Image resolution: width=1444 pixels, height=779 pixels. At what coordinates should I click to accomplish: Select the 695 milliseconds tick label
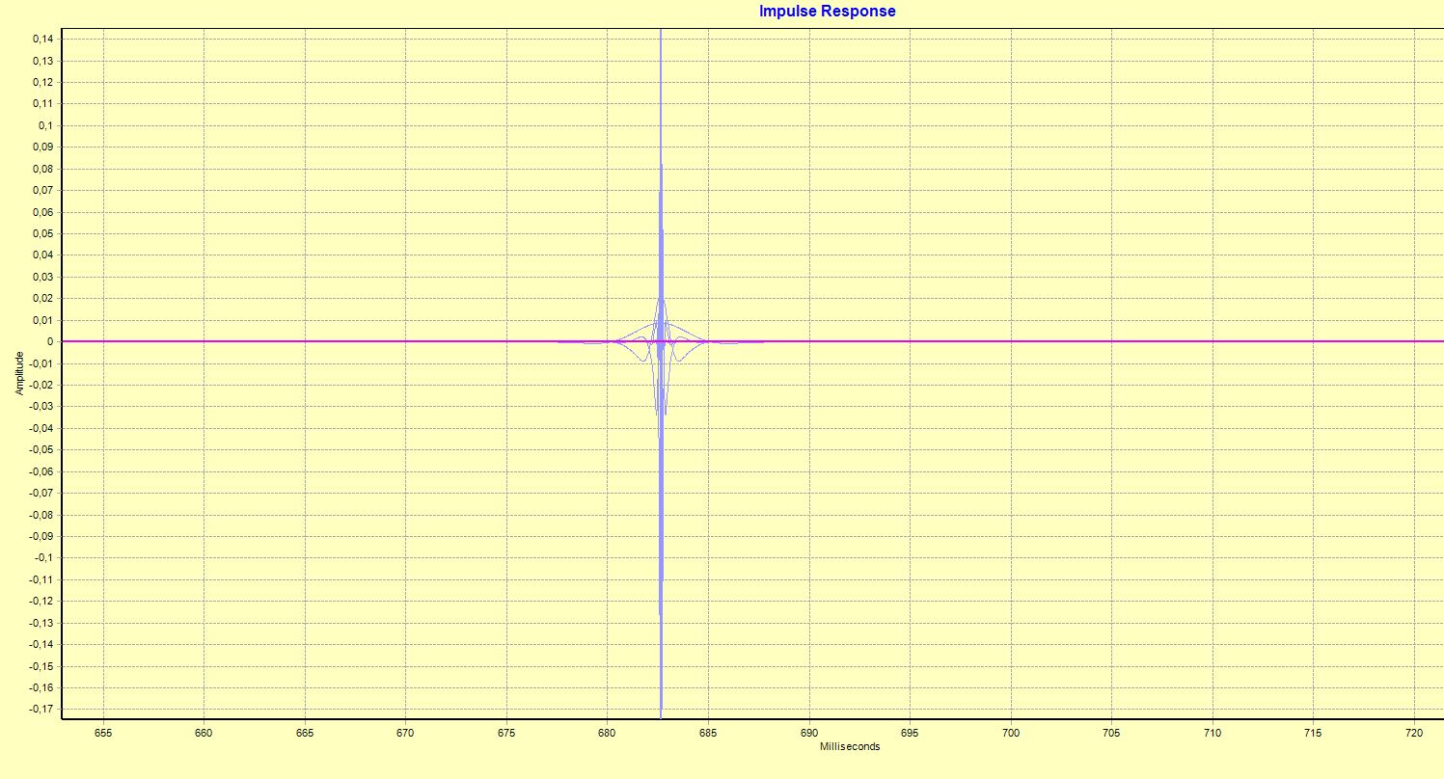(911, 732)
